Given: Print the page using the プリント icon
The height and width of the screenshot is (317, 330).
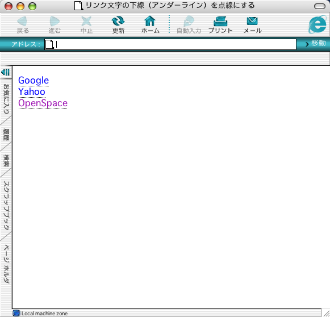Looking at the screenshot, I should [220, 21].
